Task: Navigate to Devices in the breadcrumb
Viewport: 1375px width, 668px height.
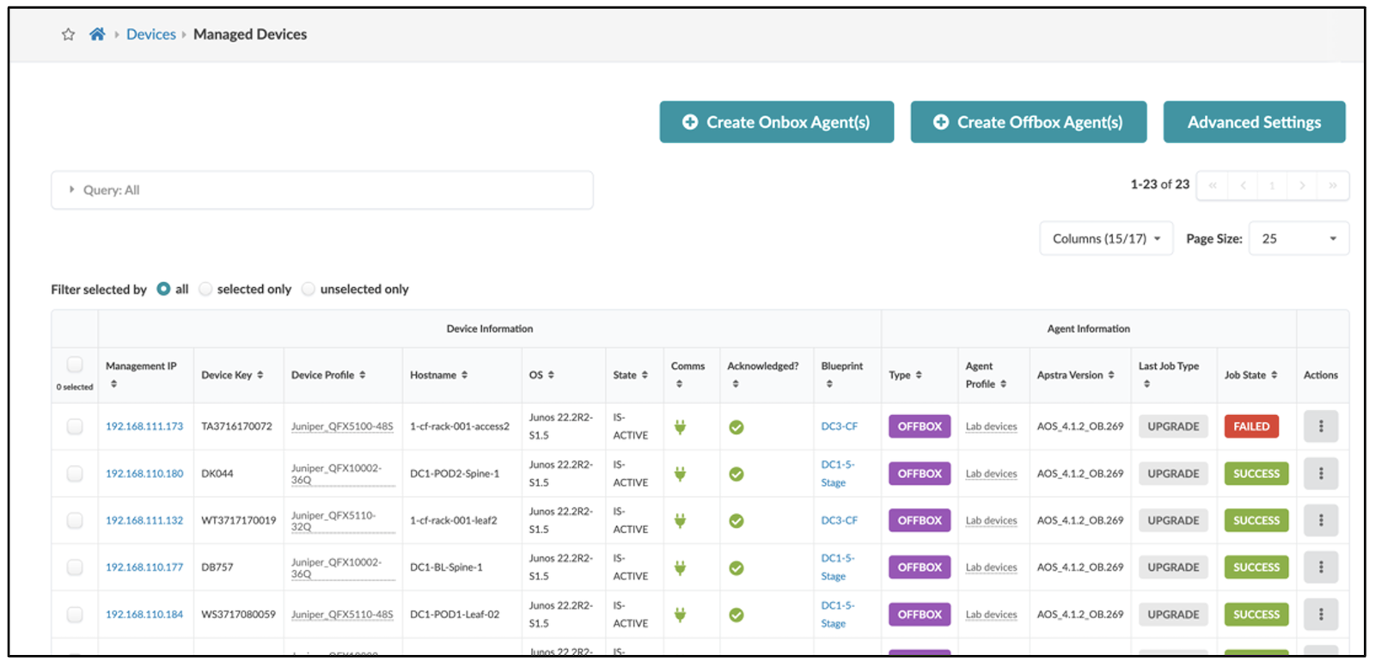Action: tap(151, 34)
